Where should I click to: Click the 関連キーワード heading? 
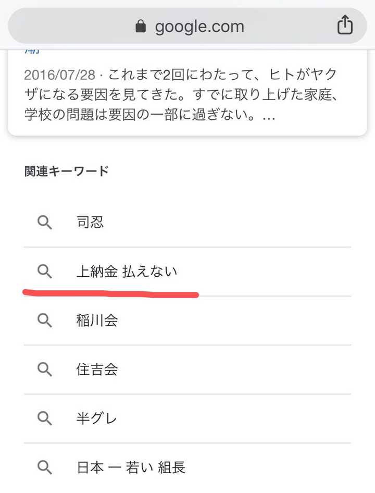[66, 171]
